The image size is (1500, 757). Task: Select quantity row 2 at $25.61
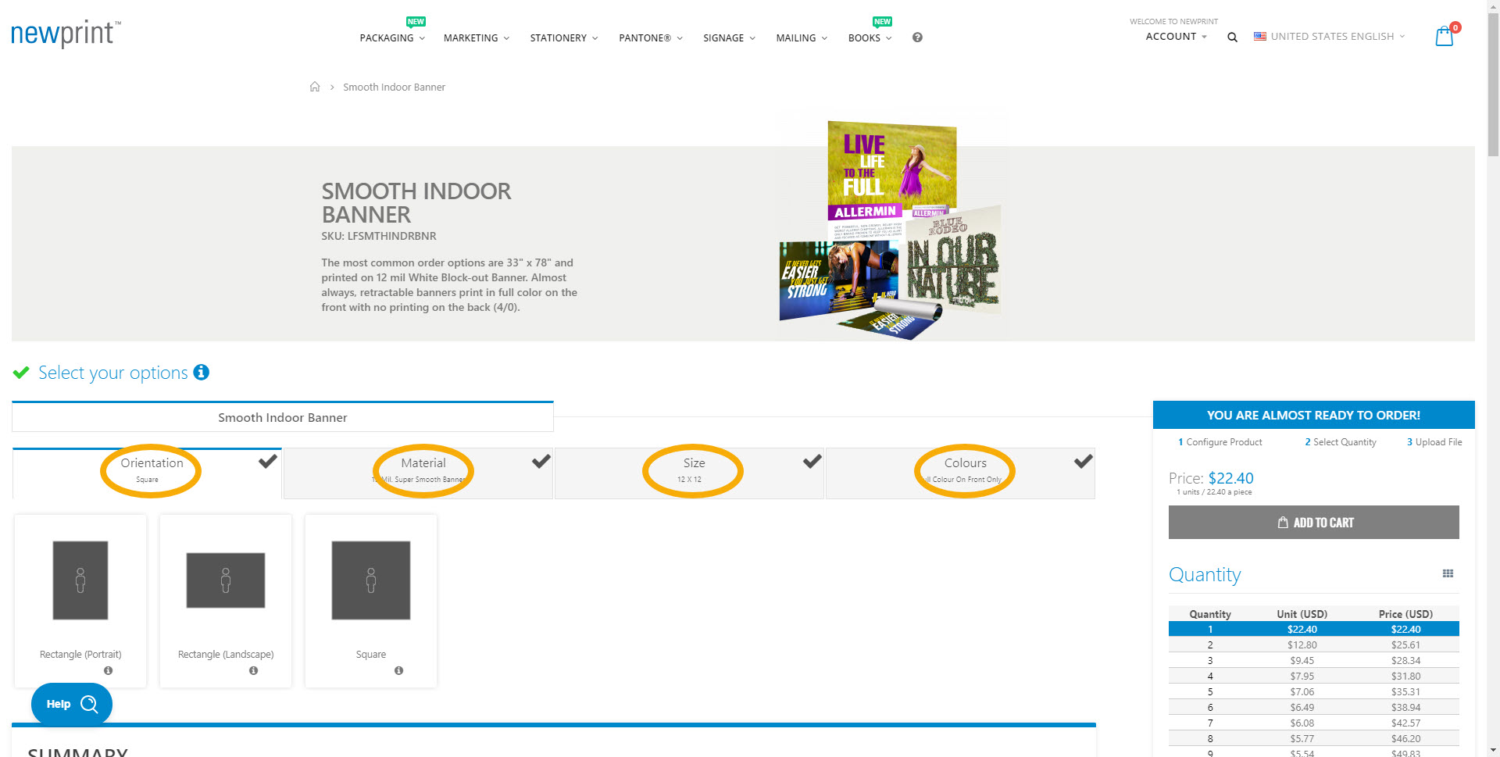(1314, 645)
